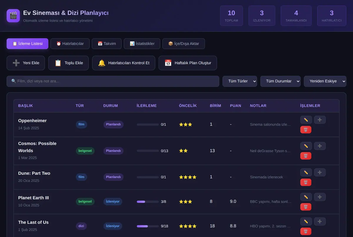Edit Planet Earth III with pencil icon
Viewport: 353px width, 237px height.
(x=306, y=197)
